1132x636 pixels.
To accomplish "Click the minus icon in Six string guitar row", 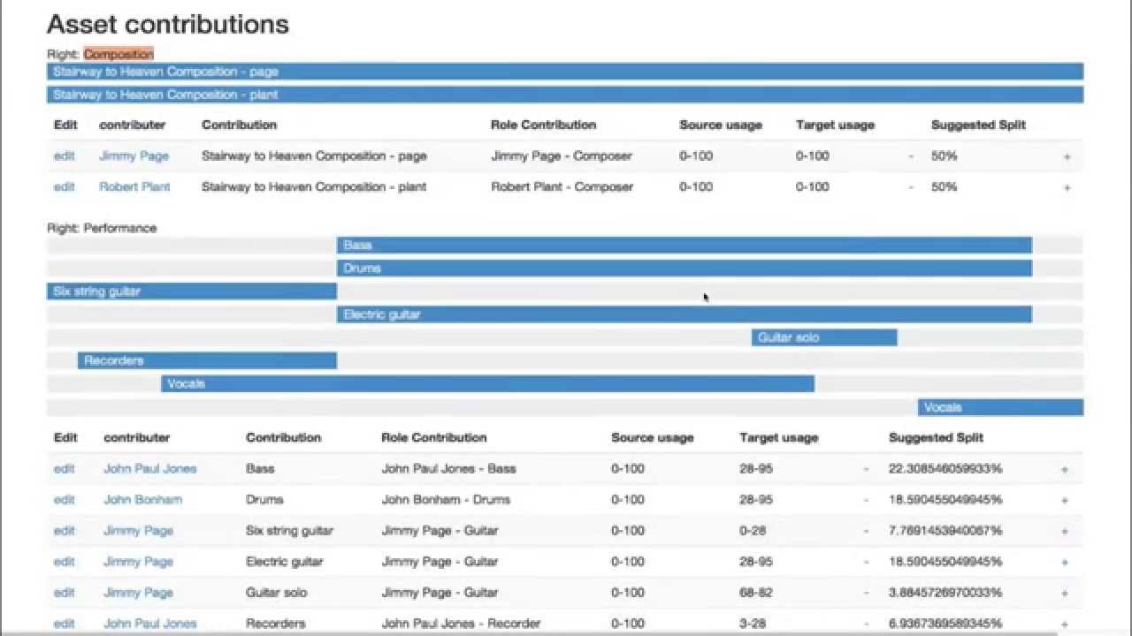I will pos(867,531).
